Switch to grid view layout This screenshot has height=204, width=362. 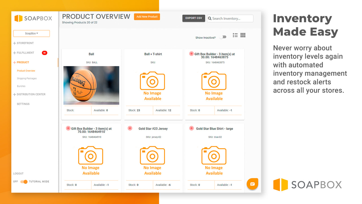243,35
